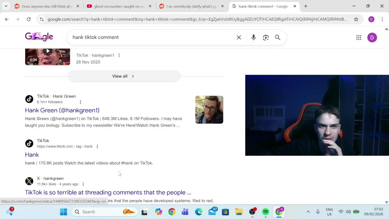Viewport: 389px width, 219px height.
Task: Open more options for tiktok.com tag result
Action: [x=97, y=146]
